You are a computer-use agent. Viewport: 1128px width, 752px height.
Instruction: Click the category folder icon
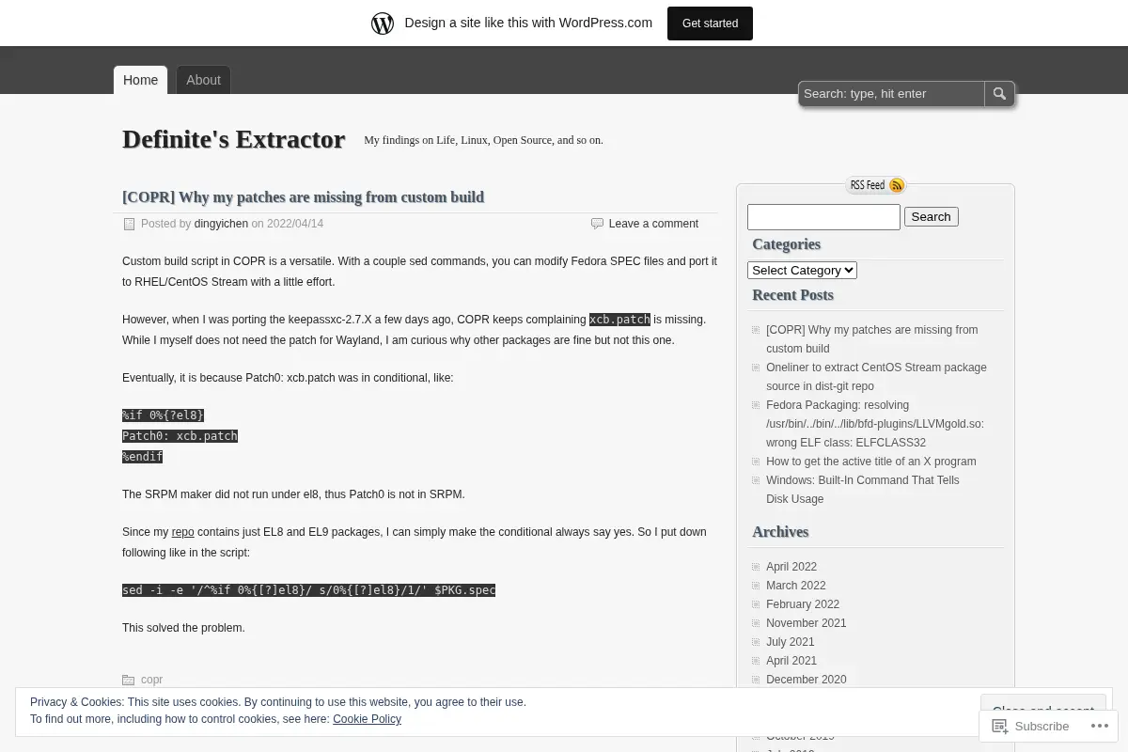tap(129, 680)
